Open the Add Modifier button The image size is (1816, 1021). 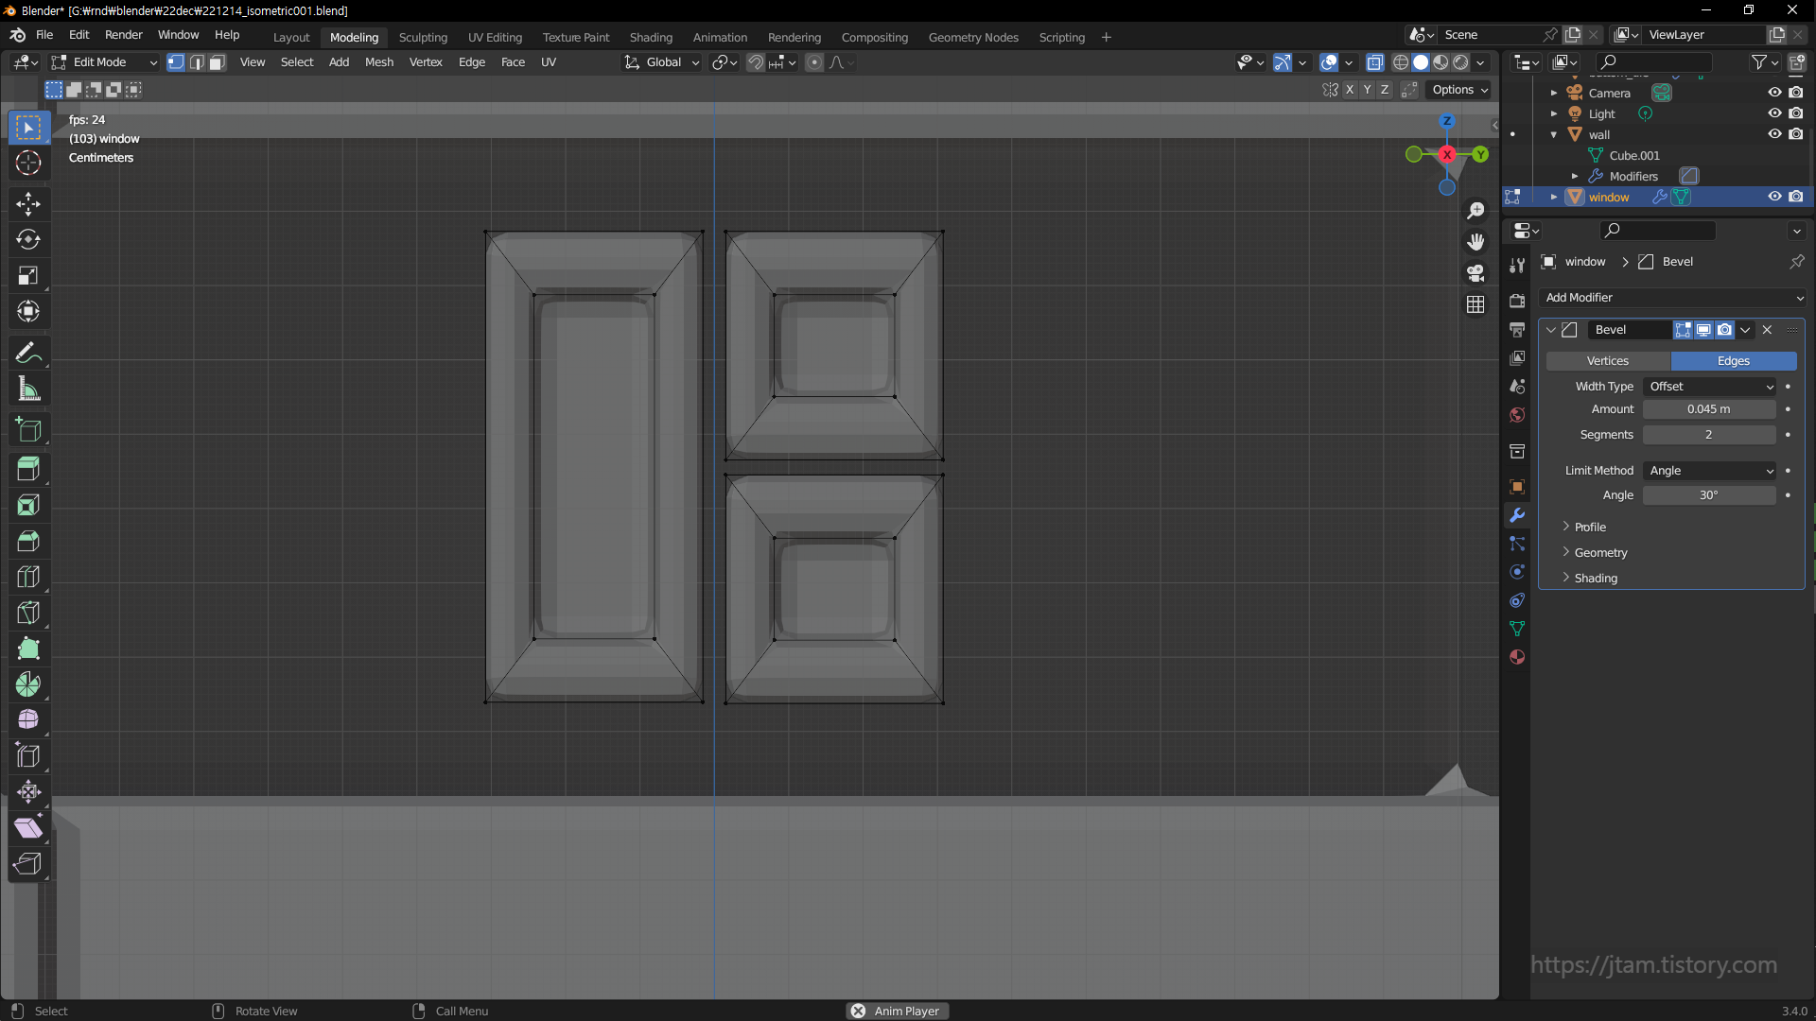pos(1672,298)
